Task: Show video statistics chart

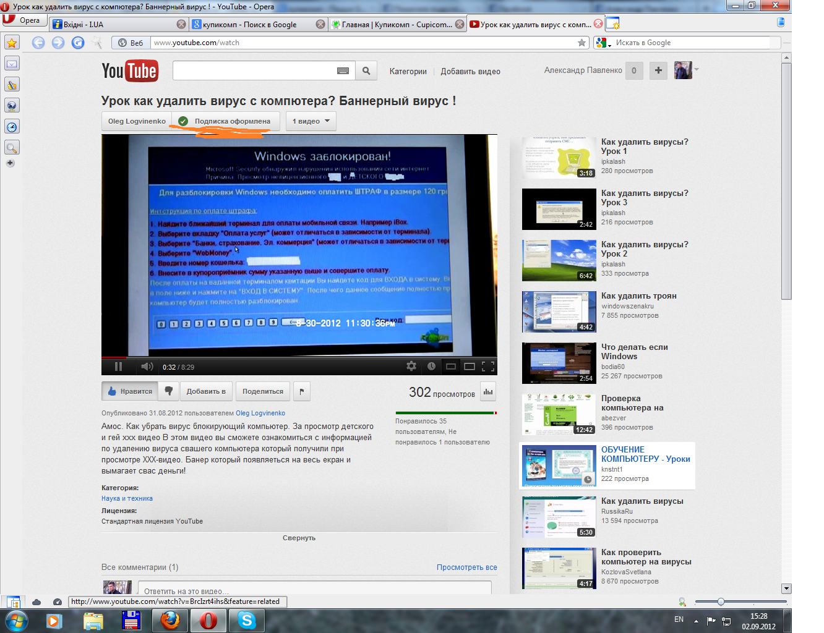Action: click(488, 391)
